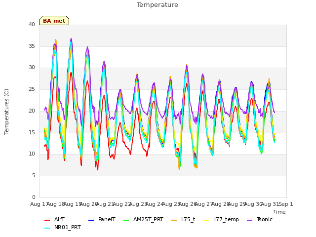
Task: Toggle the AM25T_PRT legend entry
Action: pos(143,219)
